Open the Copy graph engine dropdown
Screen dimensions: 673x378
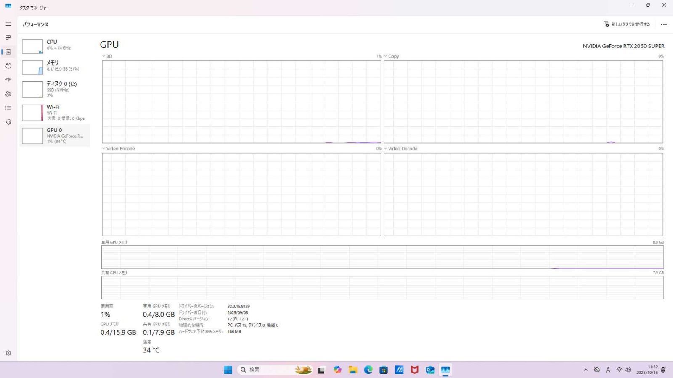pos(391,56)
